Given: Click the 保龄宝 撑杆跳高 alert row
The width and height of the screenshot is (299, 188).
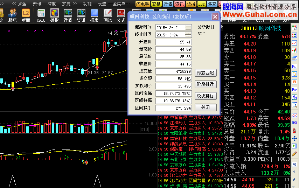Looking at the screenshot, I should pos(190,149).
